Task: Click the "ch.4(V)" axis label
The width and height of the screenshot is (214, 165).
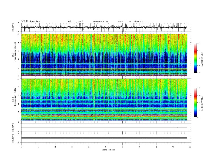Action: coord(13,138)
